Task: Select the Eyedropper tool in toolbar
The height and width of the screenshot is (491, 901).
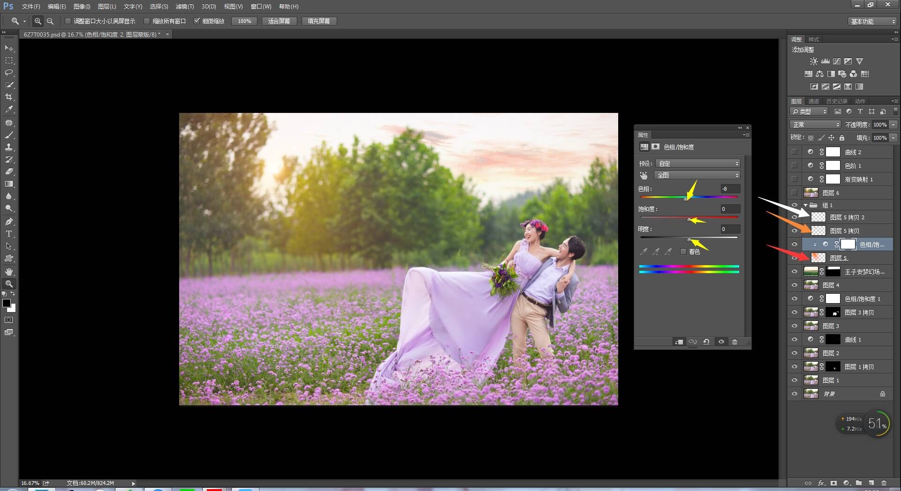Action: [9, 110]
